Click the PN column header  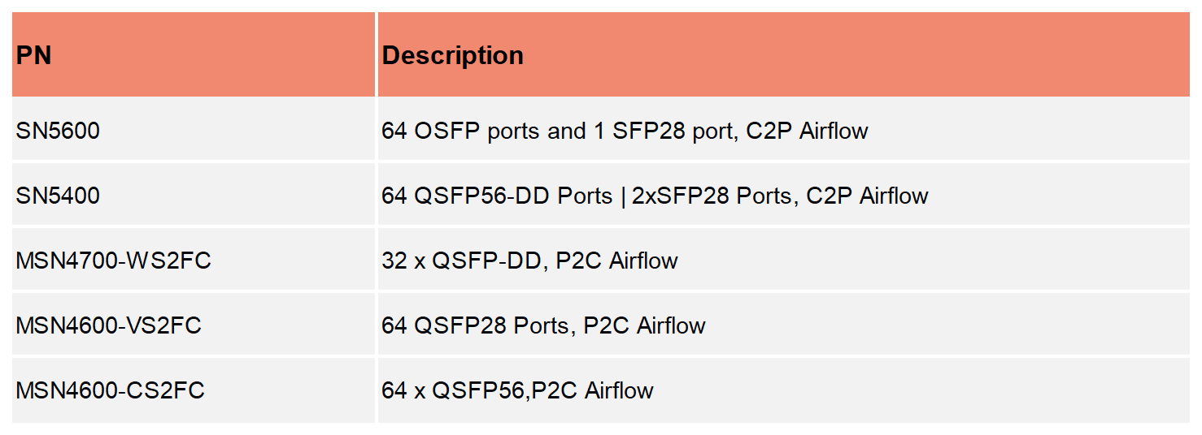(x=34, y=56)
